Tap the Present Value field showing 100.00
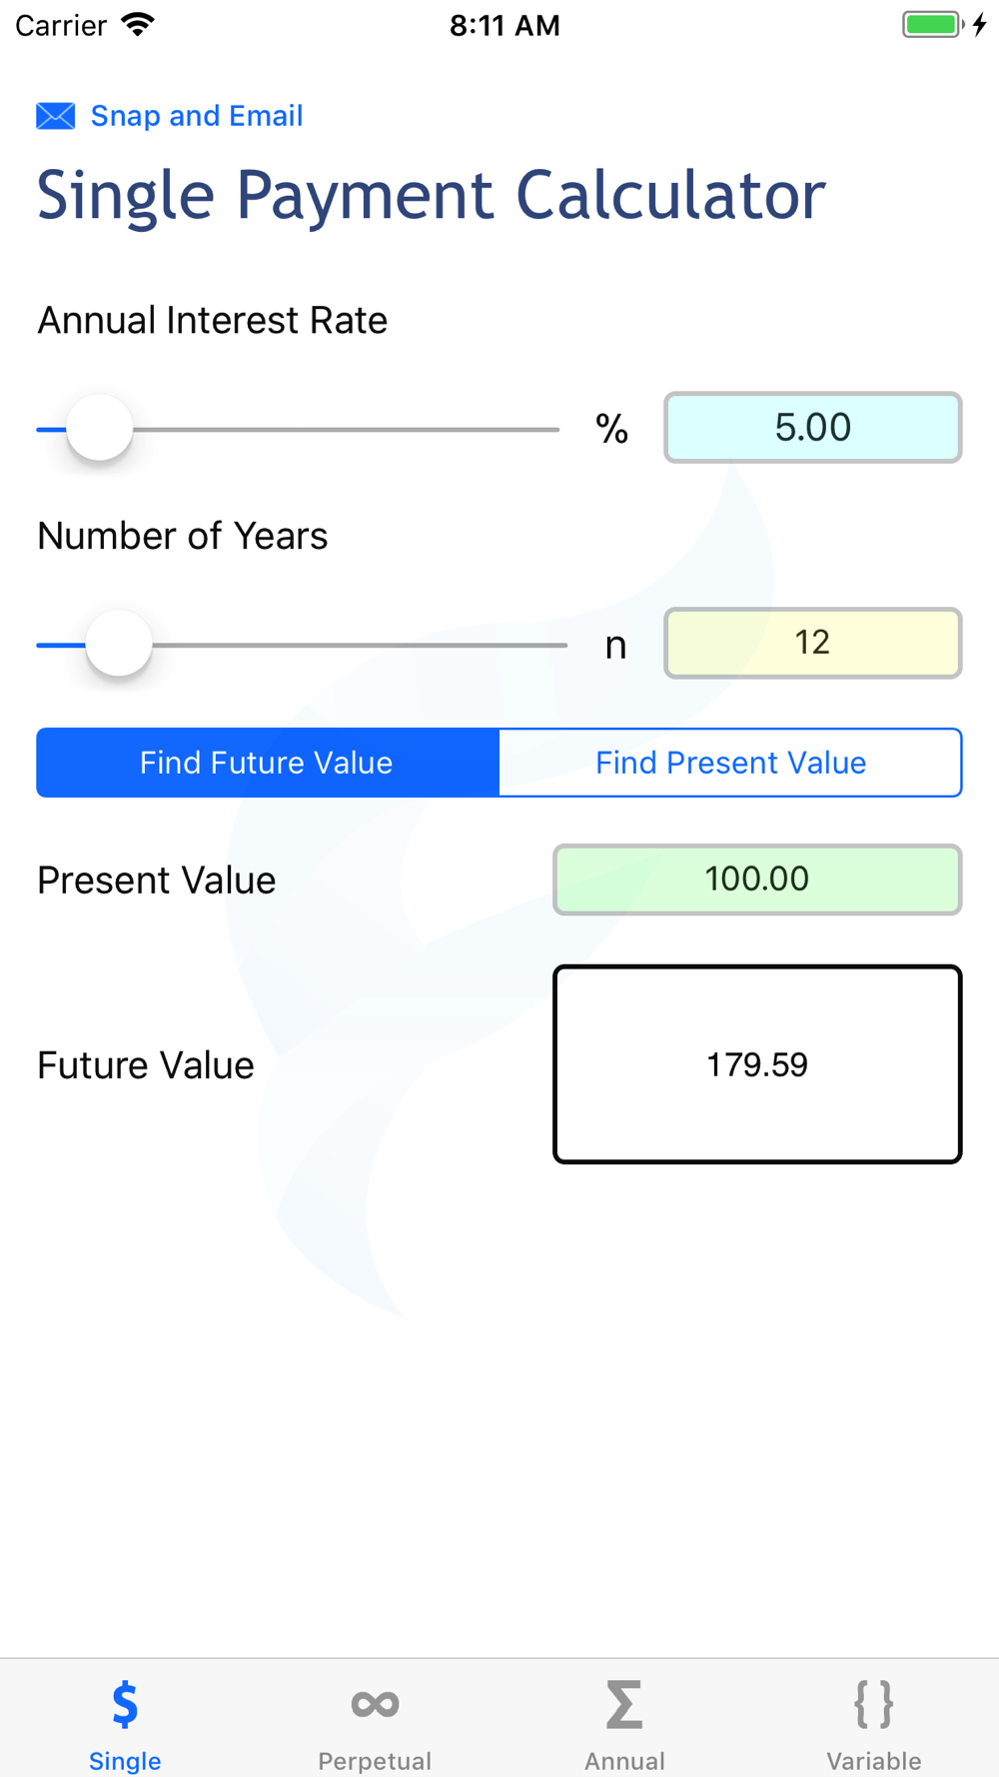 tap(756, 880)
